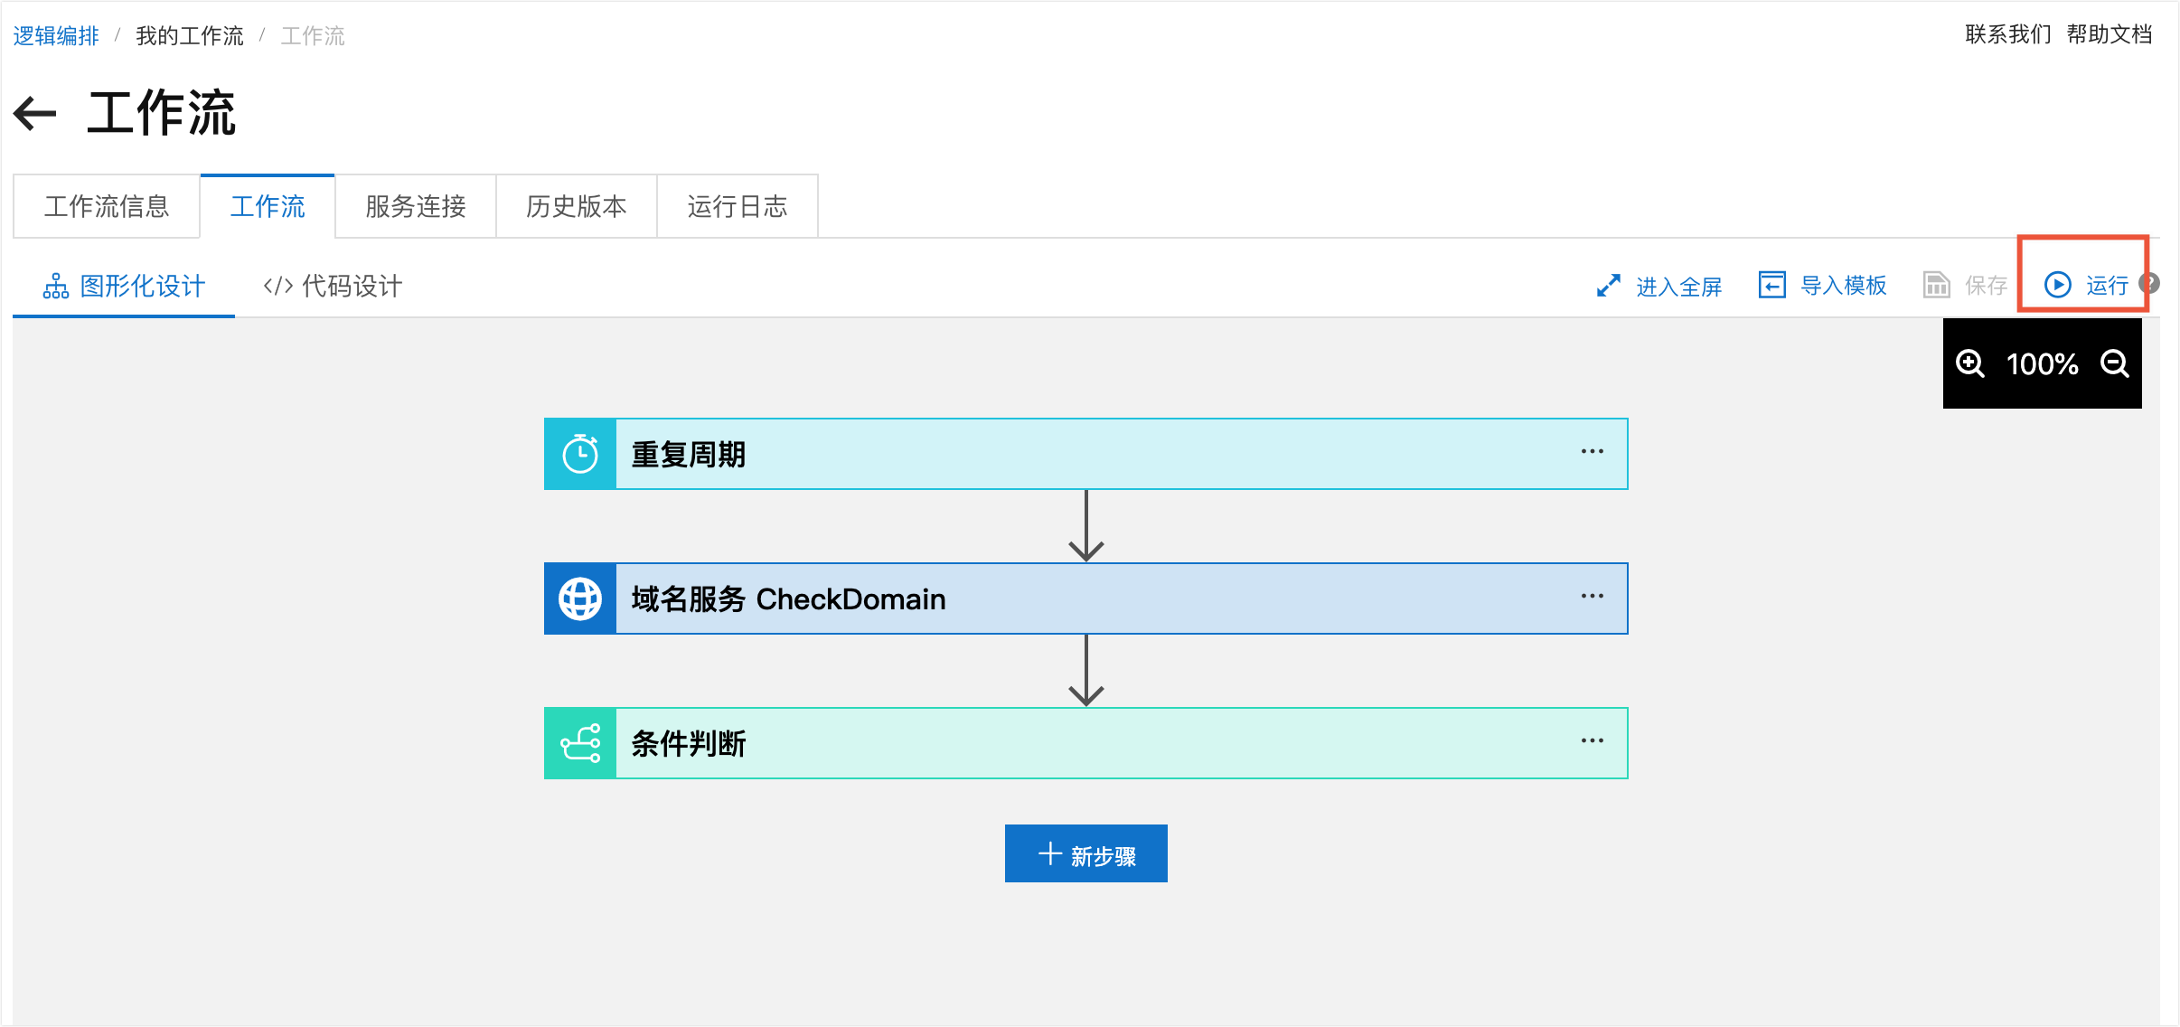Add a 新步骤 to the workflow
Image resolution: width=2180 pixels, height=1027 pixels.
[1085, 854]
